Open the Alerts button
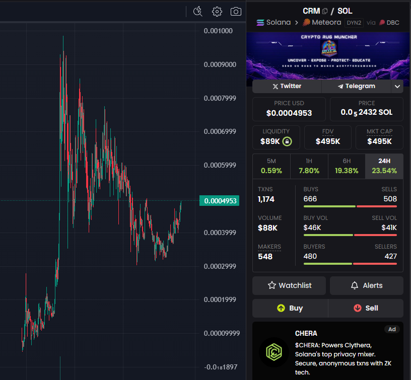 (x=367, y=285)
